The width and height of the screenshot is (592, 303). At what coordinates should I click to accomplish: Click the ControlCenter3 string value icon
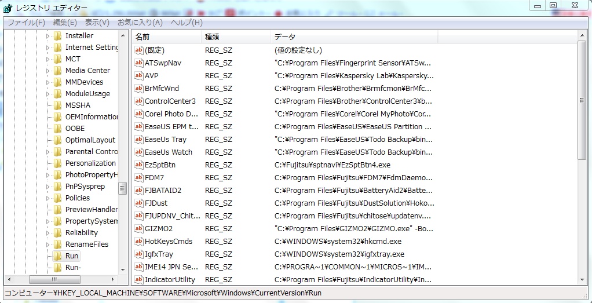click(139, 101)
